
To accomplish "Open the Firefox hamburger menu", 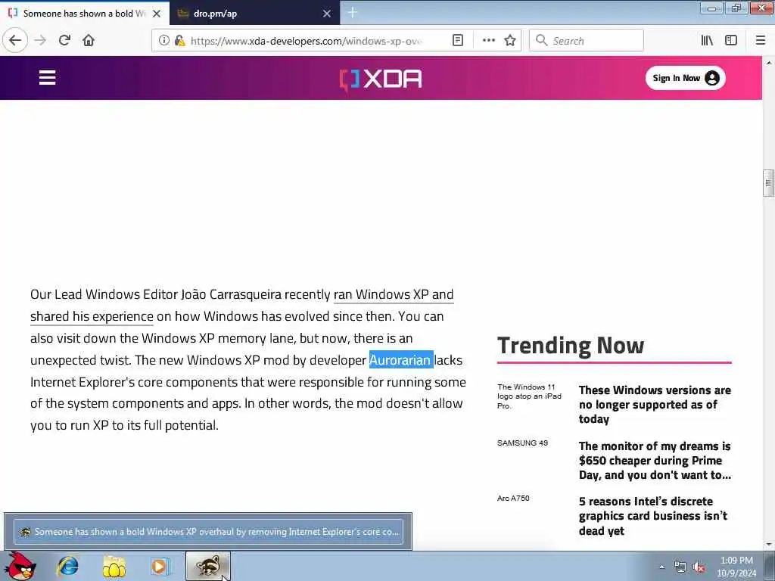I will (x=760, y=41).
